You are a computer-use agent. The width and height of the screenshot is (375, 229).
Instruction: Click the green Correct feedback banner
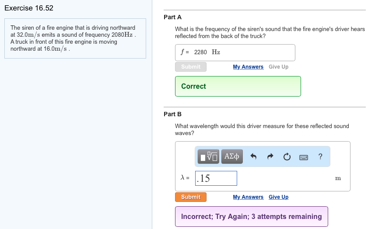point(238,86)
